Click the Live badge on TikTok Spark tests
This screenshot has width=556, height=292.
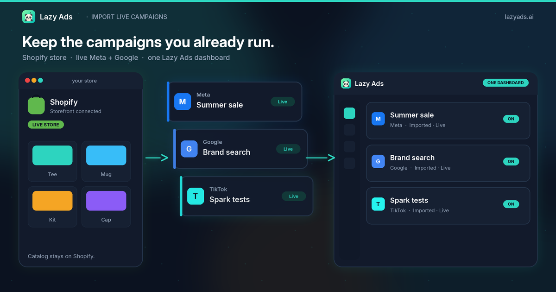[x=294, y=196]
